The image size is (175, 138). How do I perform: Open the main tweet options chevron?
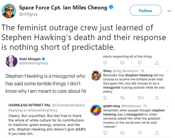170,11
